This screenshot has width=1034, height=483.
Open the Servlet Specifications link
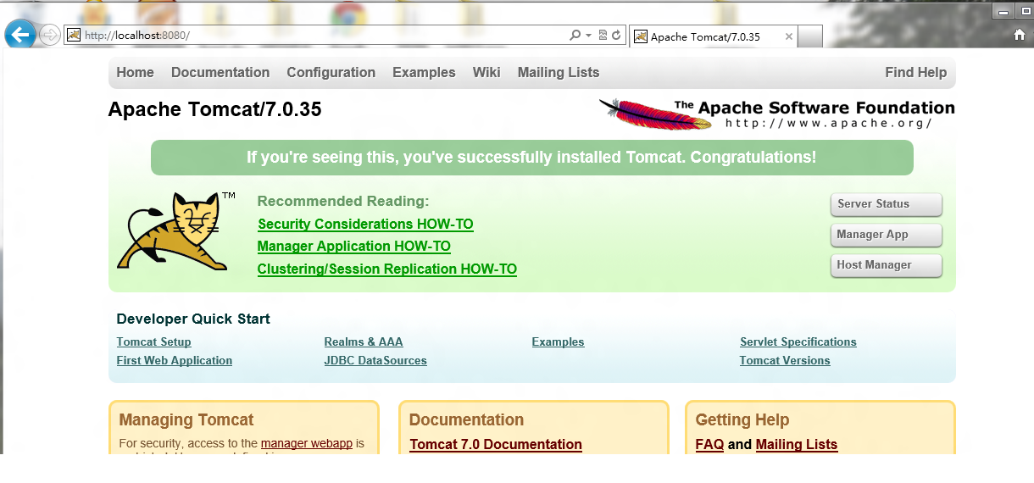tap(798, 342)
